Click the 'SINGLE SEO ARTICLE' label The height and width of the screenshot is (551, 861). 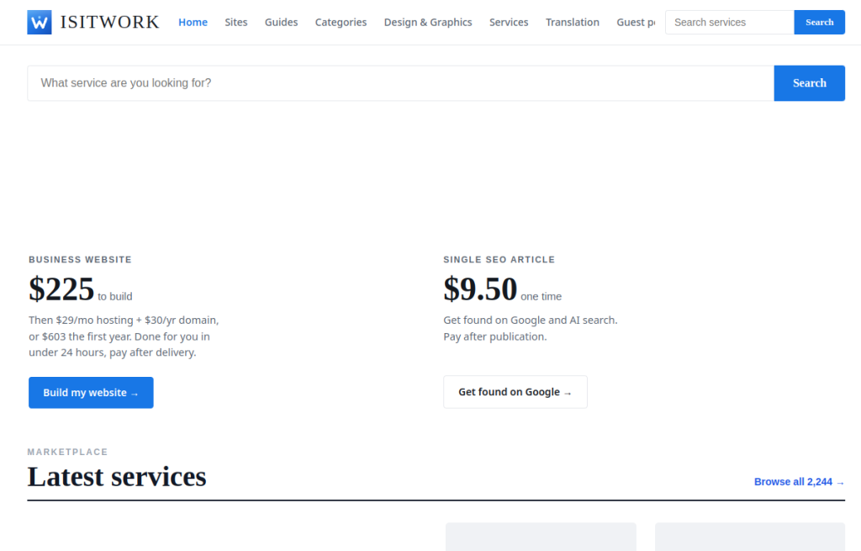(499, 260)
